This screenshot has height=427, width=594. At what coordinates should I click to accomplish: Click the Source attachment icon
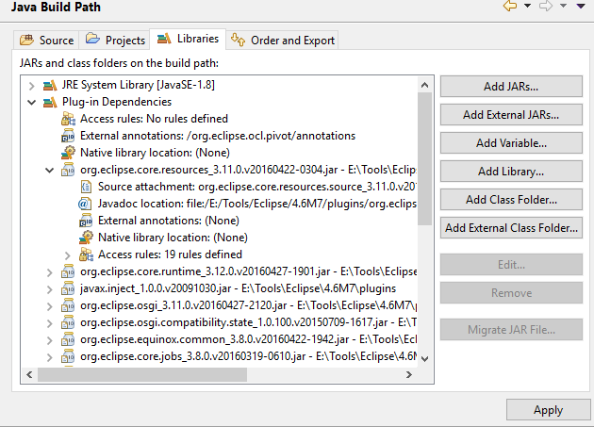click(x=86, y=187)
